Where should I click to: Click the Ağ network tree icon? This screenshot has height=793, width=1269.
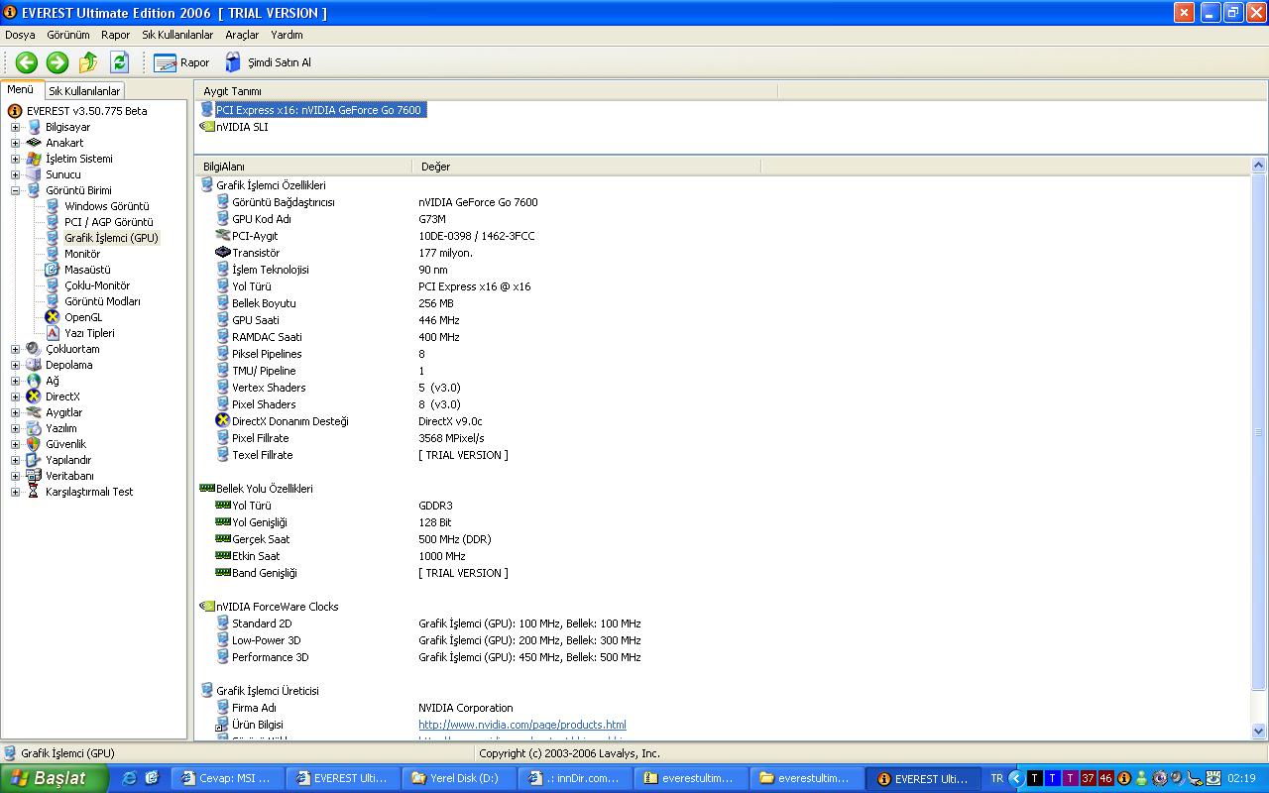34,381
